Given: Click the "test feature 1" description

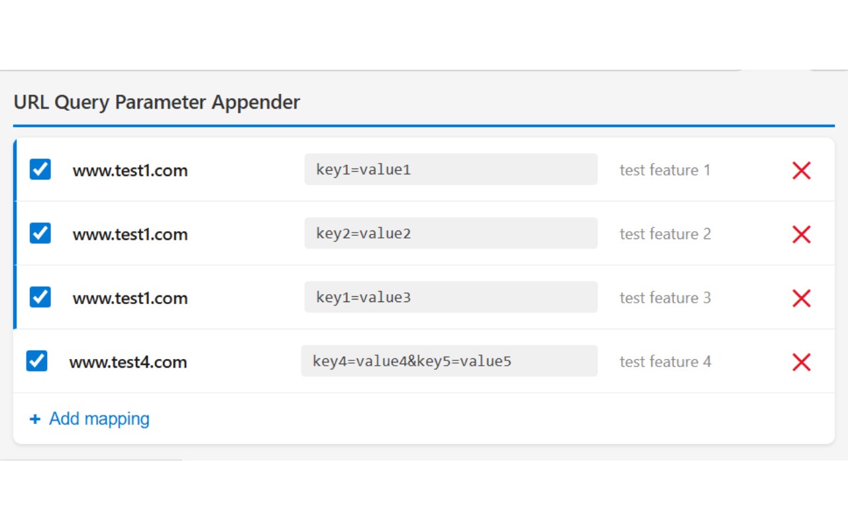Looking at the screenshot, I should [664, 170].
